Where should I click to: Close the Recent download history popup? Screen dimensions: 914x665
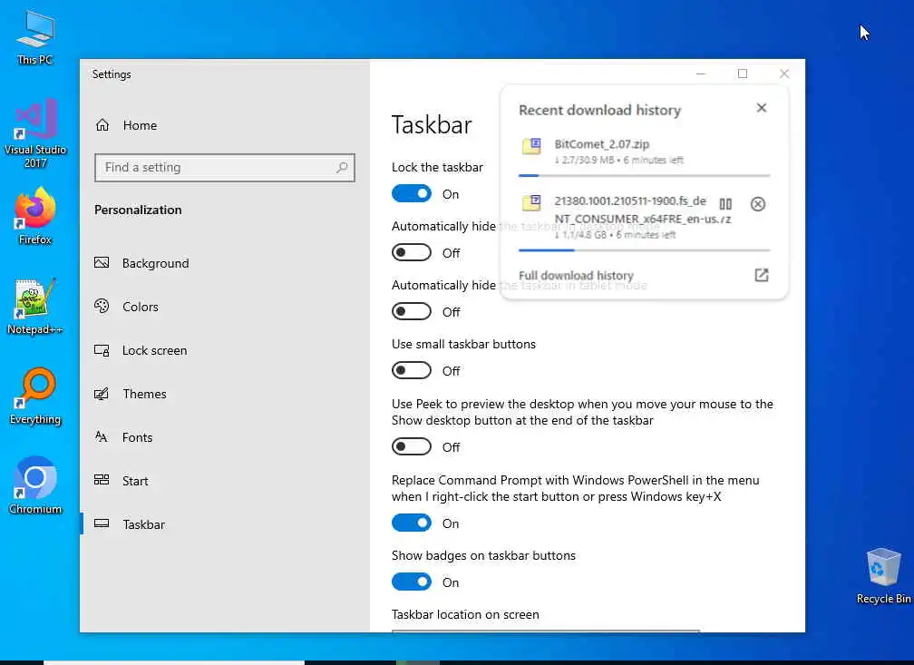(x=762, y=108)
